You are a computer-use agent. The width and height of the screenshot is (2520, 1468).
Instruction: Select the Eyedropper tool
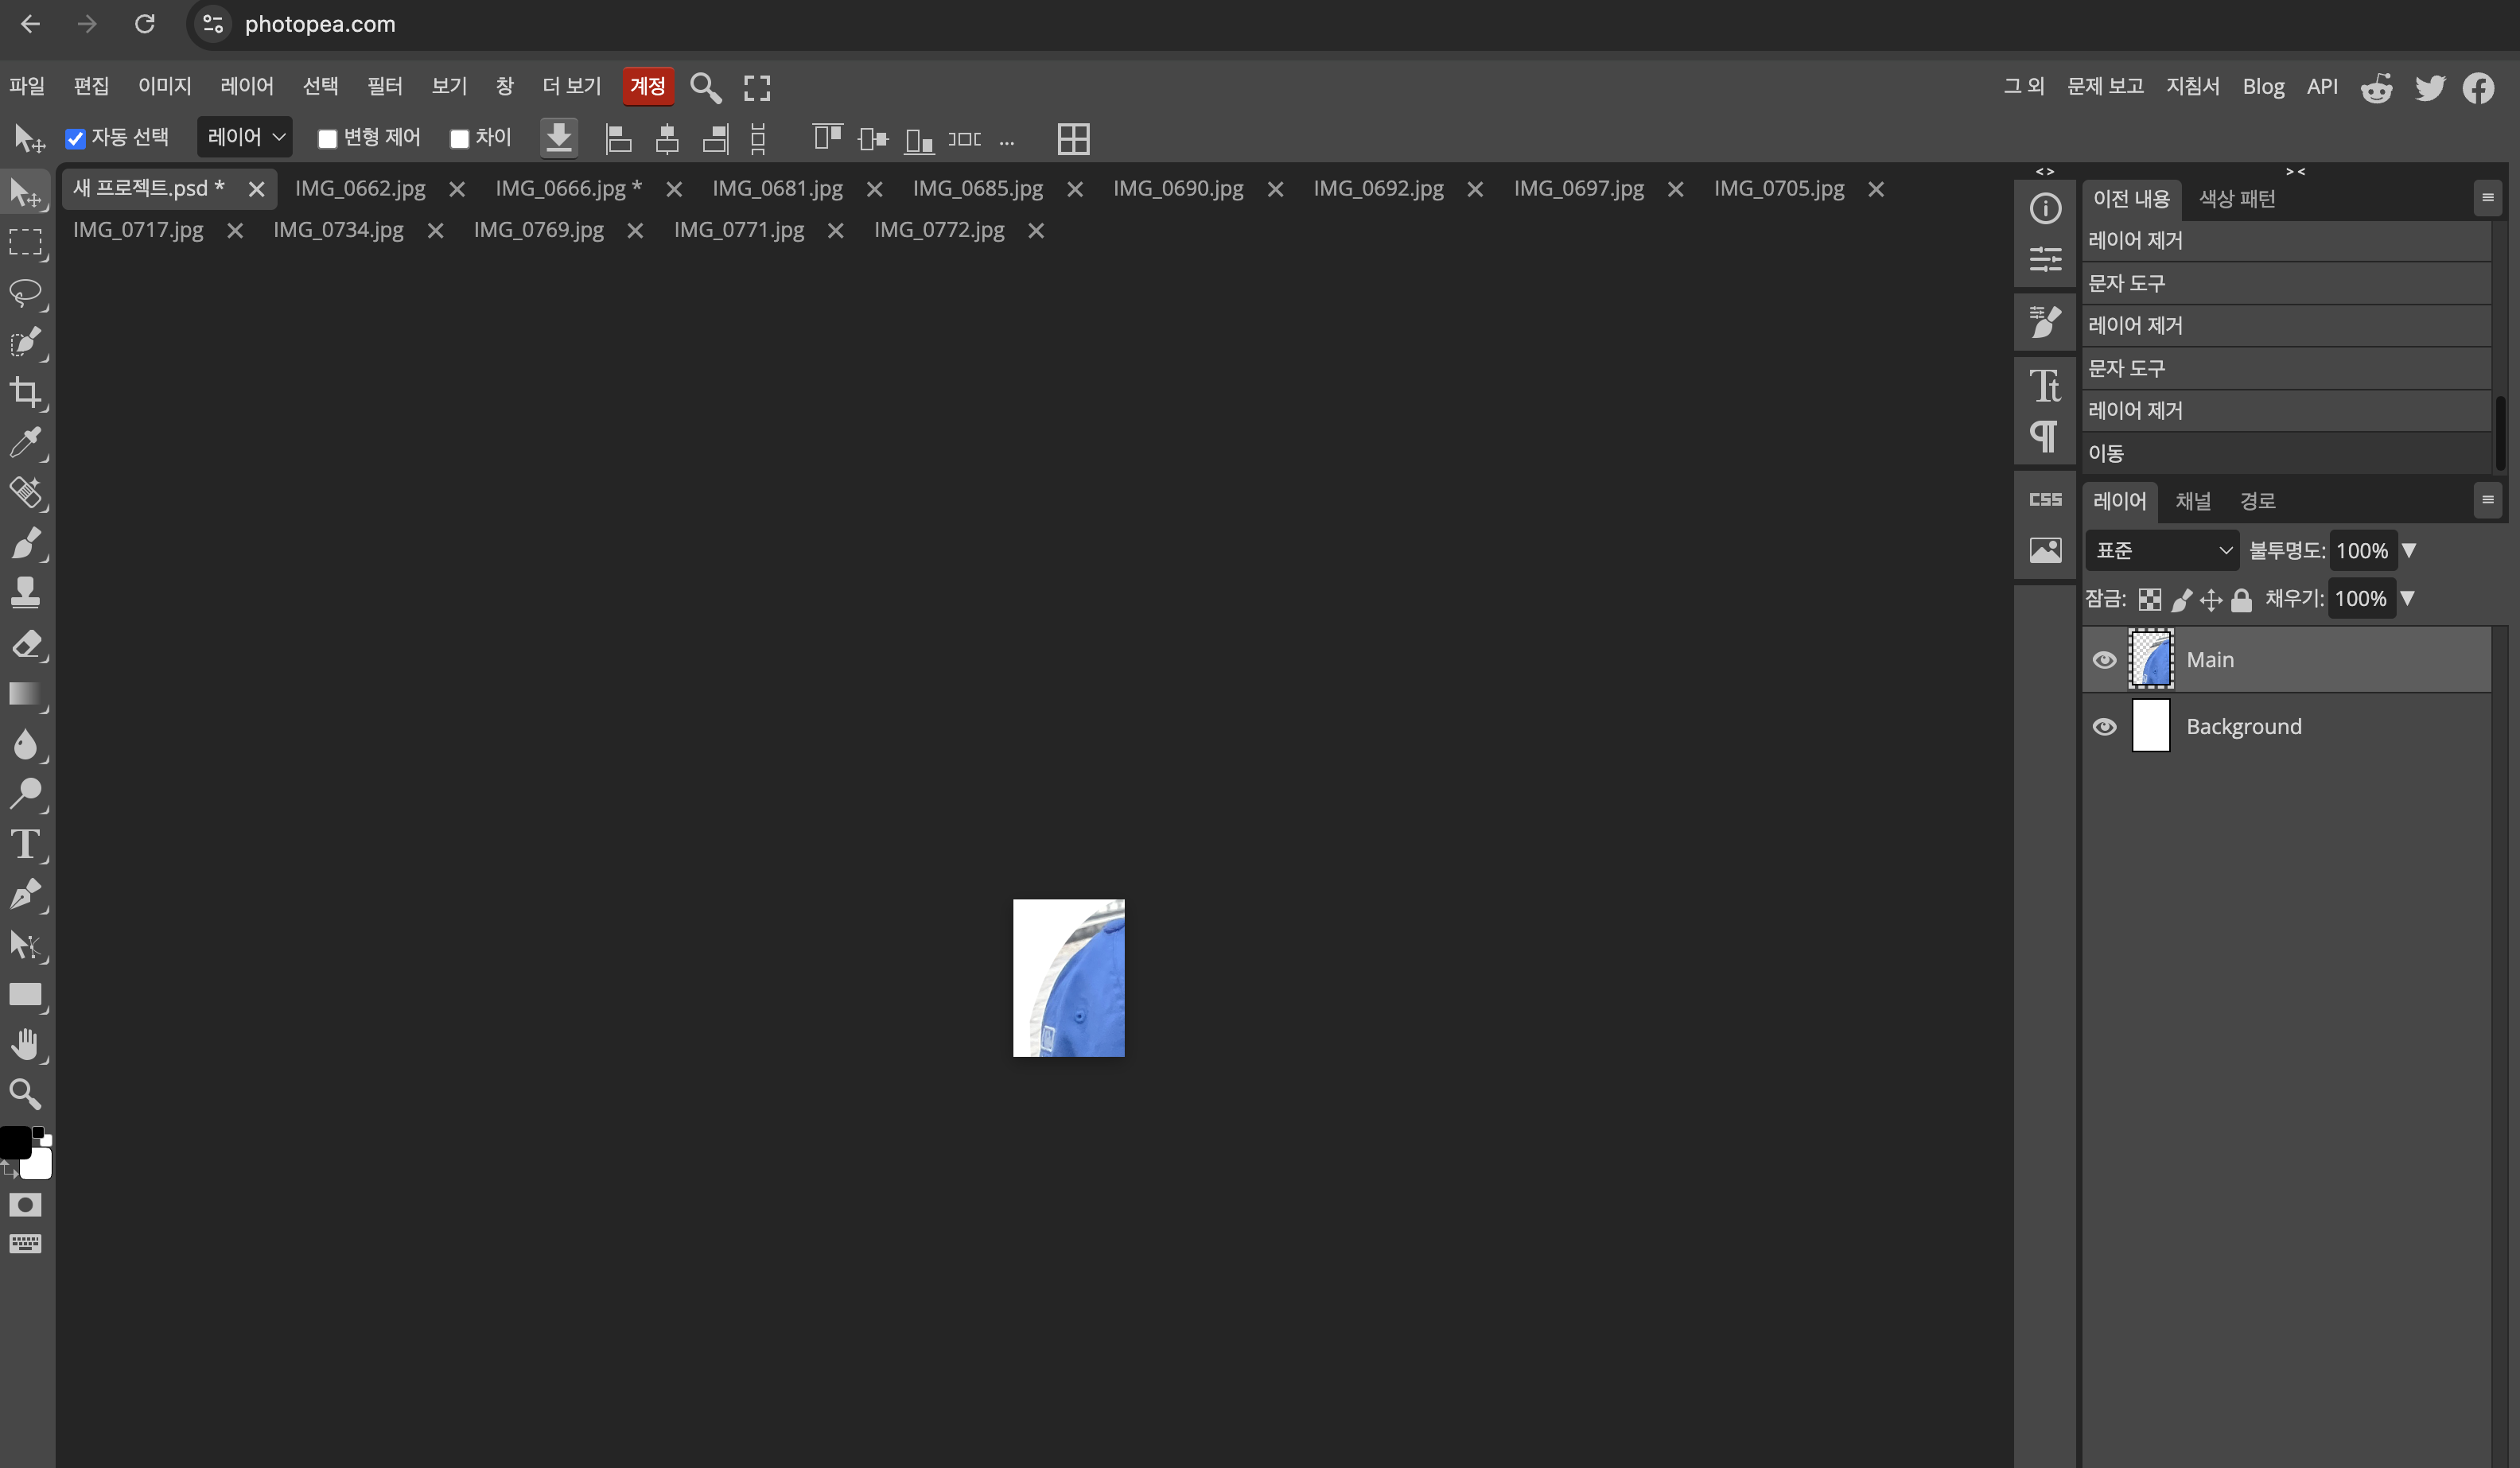pos(26,442)
